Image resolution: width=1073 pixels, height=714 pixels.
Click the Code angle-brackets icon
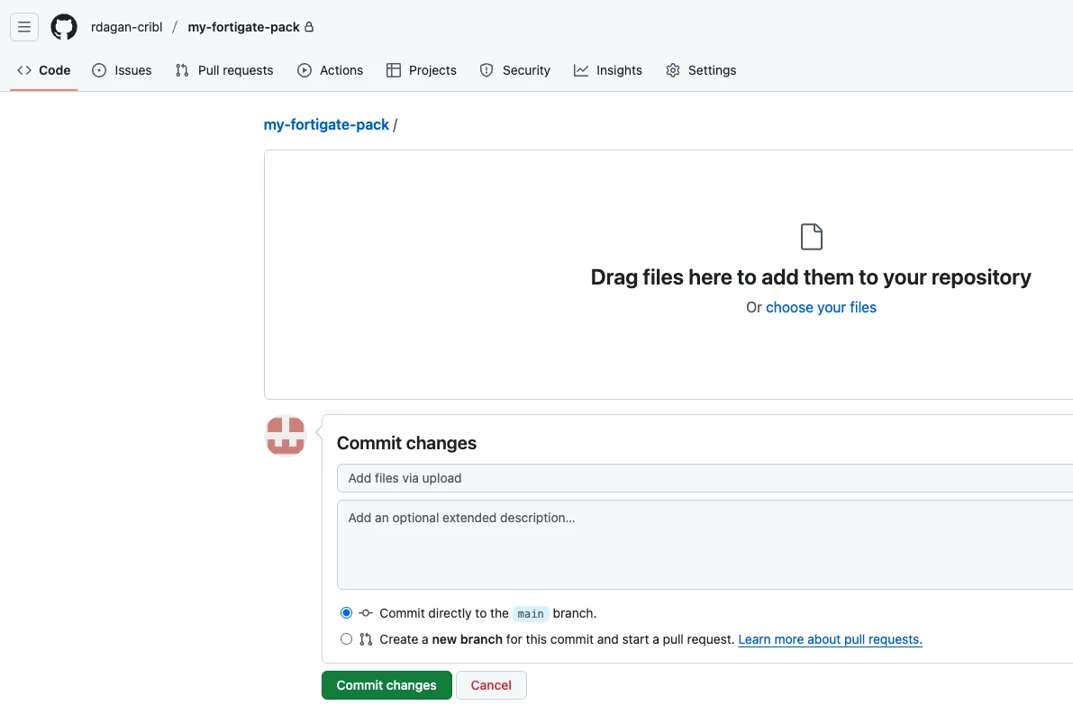(24, 70)
